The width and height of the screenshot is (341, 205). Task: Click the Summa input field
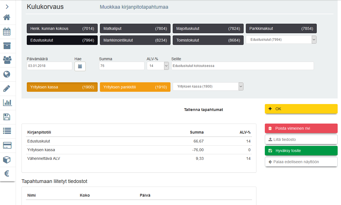(121, 66)
